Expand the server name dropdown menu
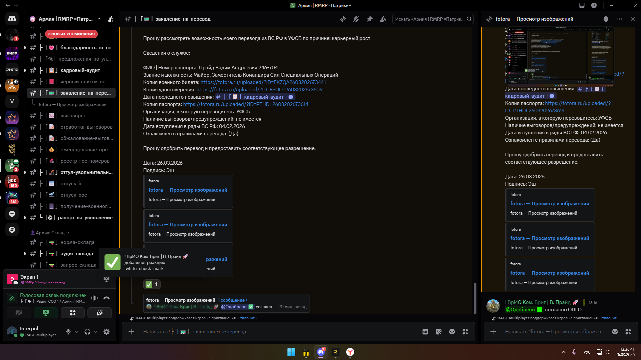The width and height of the screenshot is (641, 360). coord(99,19)
